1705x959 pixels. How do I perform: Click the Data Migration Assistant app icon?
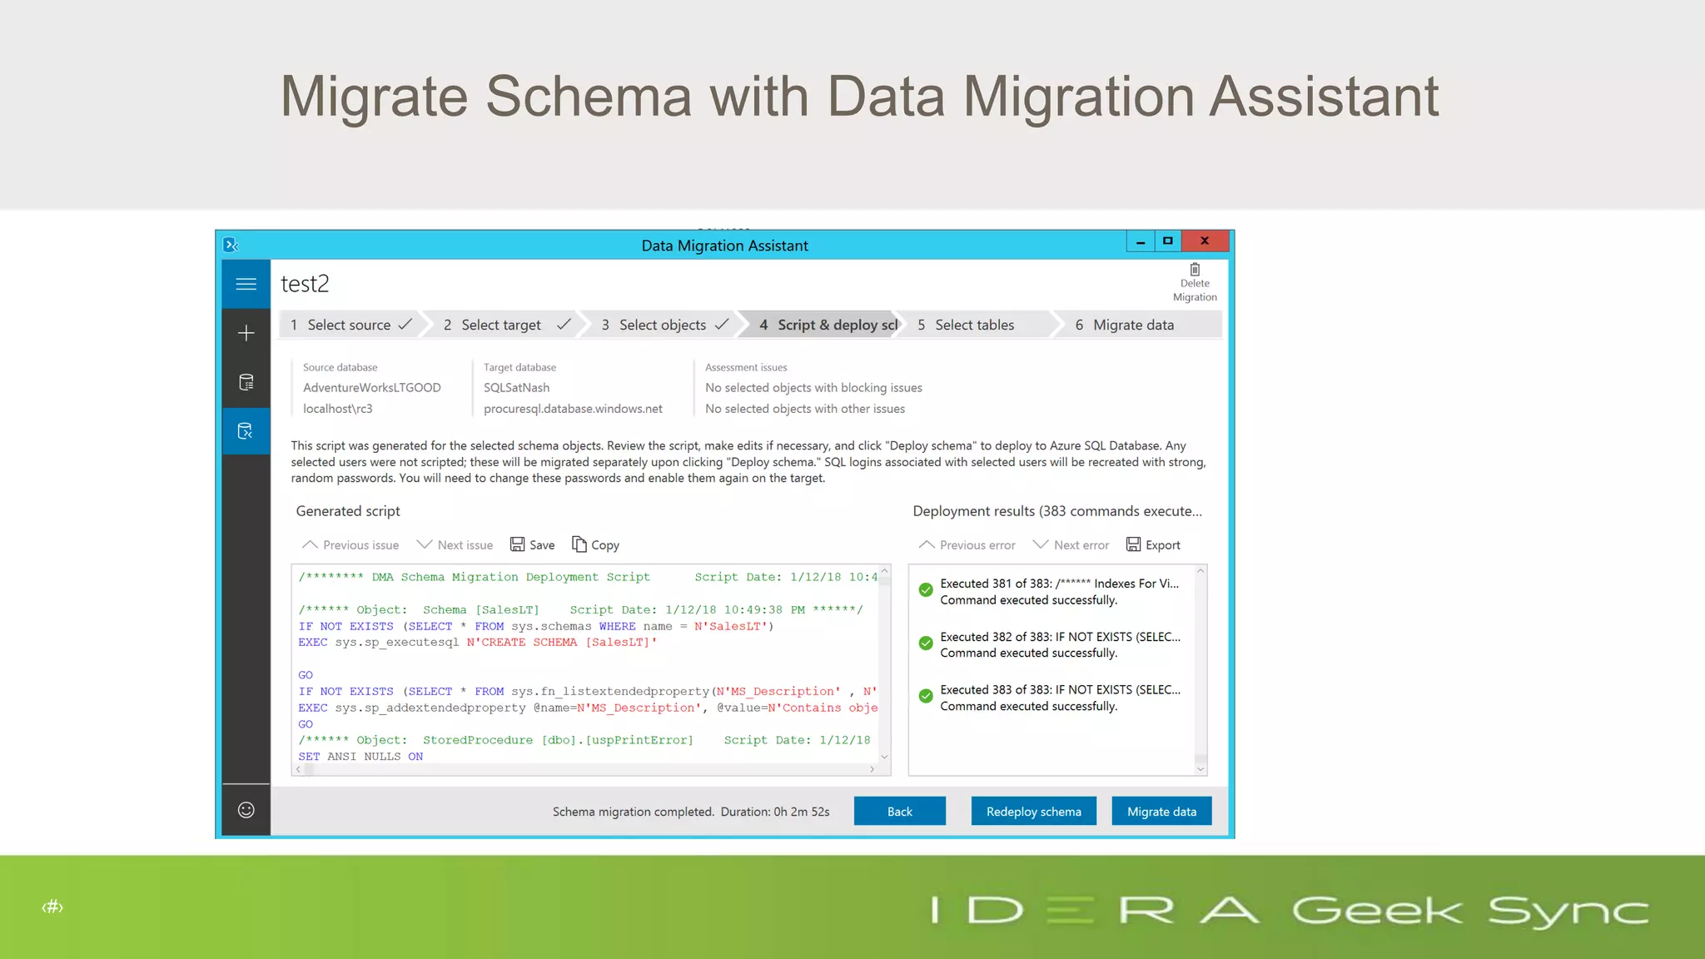tap(231, 245)
